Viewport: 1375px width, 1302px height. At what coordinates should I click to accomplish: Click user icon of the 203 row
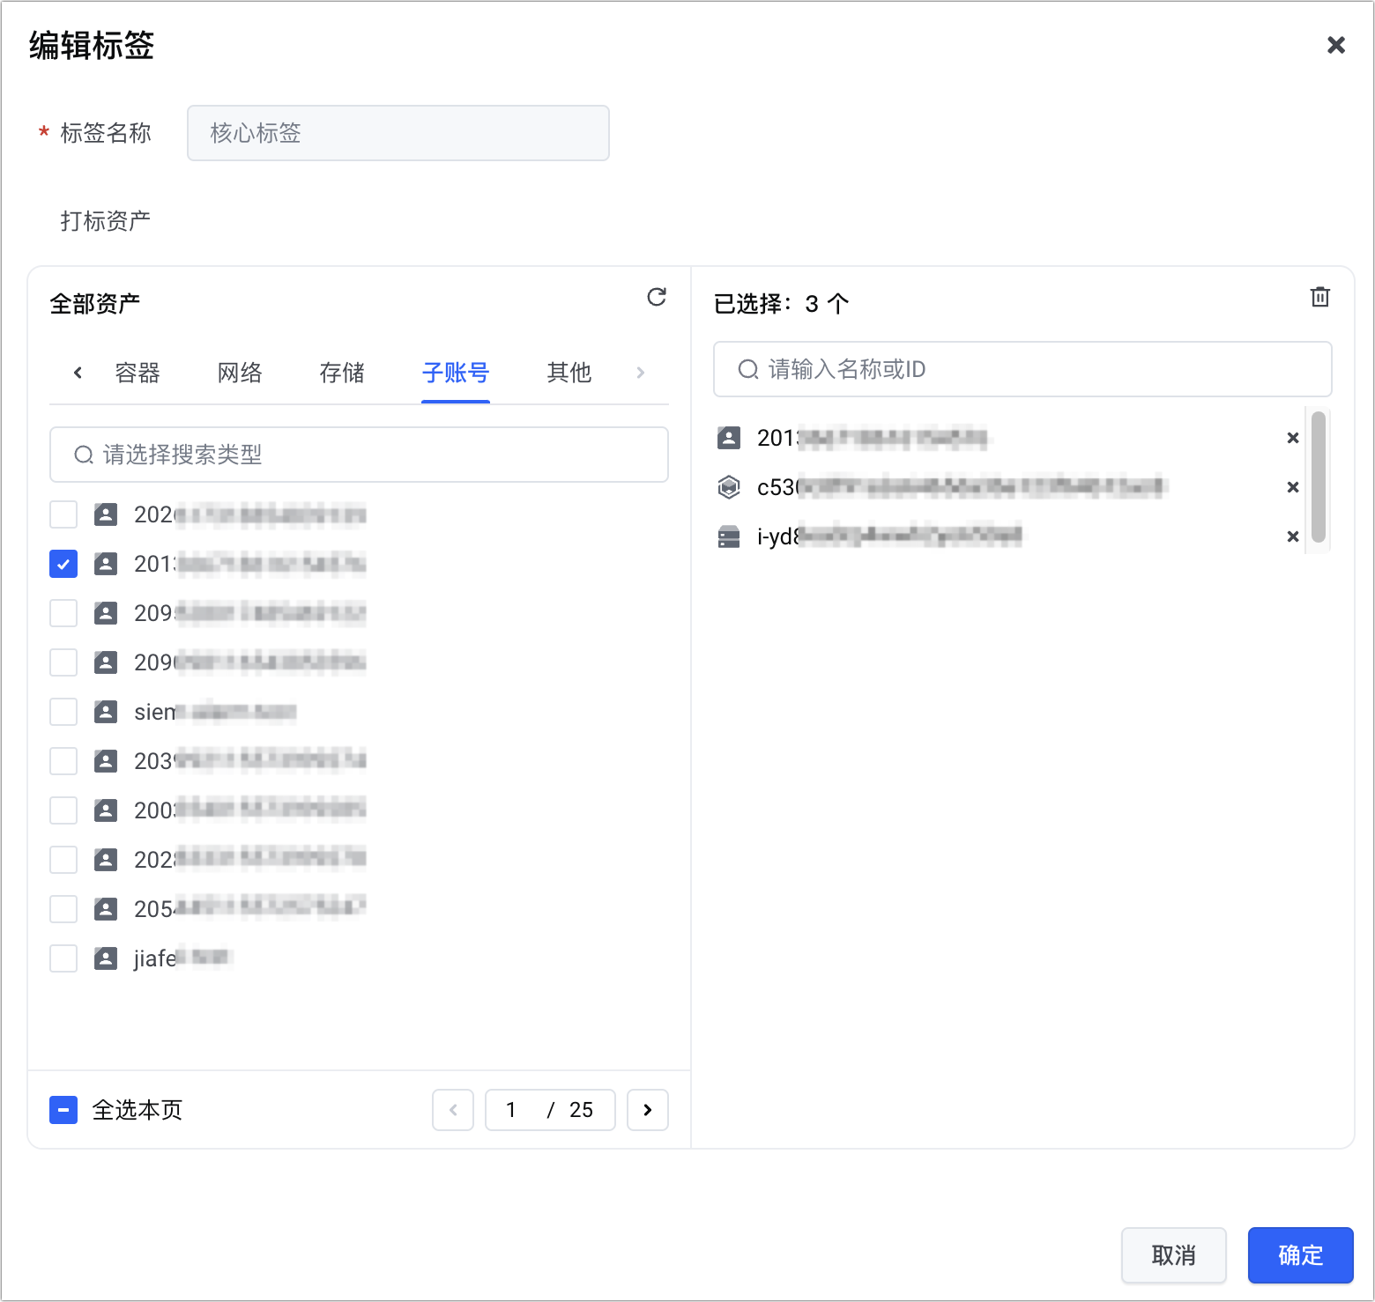pyautogui.click(x=106, y=761)
